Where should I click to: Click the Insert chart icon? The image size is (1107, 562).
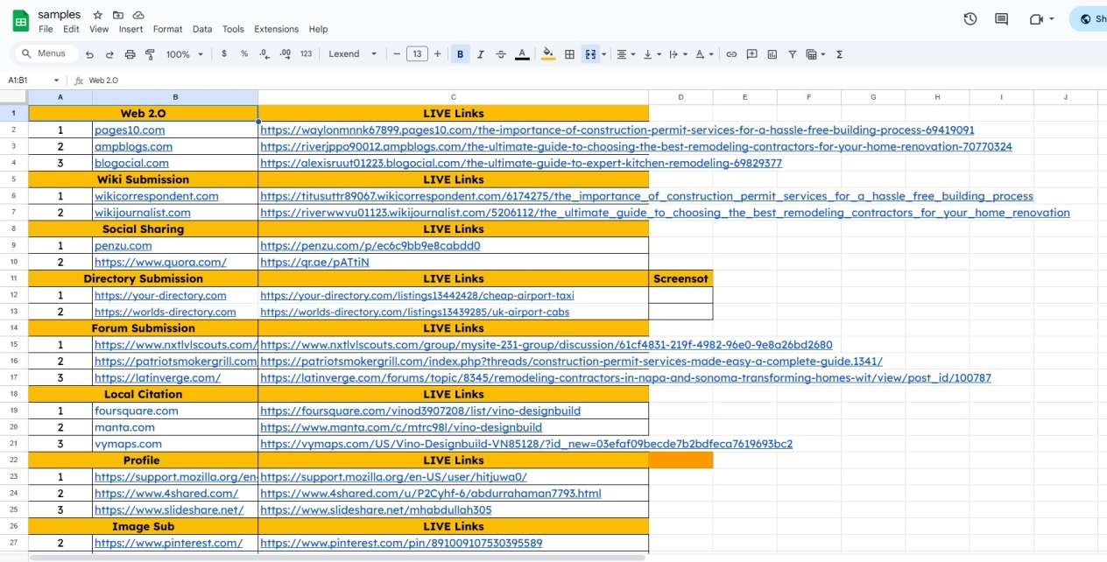pos(772,54)
